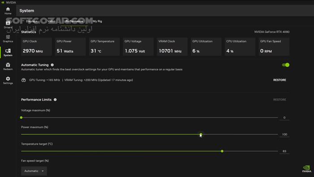This screenshot has width=314, height=177.
Task: Click the GPU Utilization statistic card
Action: click(x=206, y=47)
